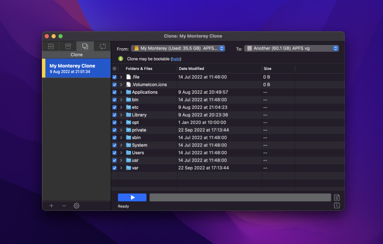Open the schedule clock icon
This screenshot has width=383, height=244.
(337, 206)
